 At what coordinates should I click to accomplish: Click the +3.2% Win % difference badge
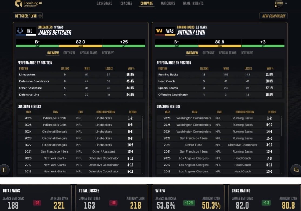pos(189,203)
